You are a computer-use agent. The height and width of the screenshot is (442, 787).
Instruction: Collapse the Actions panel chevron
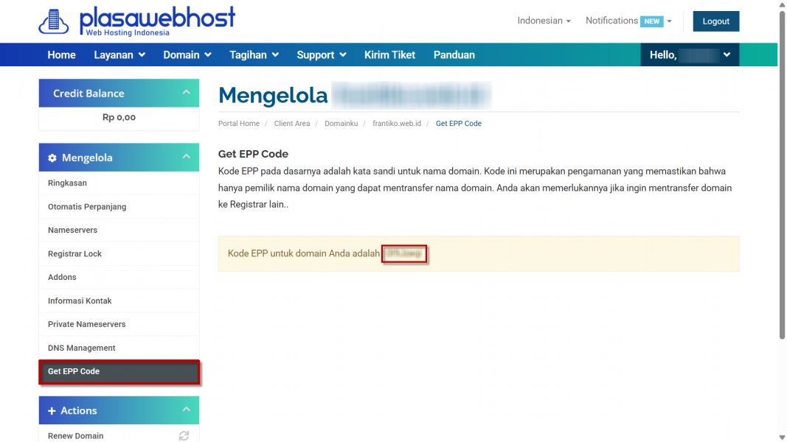click(x=186, y=410)
